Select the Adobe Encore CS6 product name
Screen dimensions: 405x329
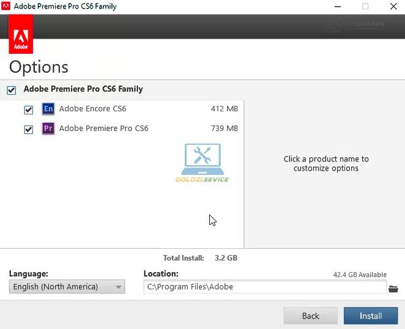click(92, 109)
